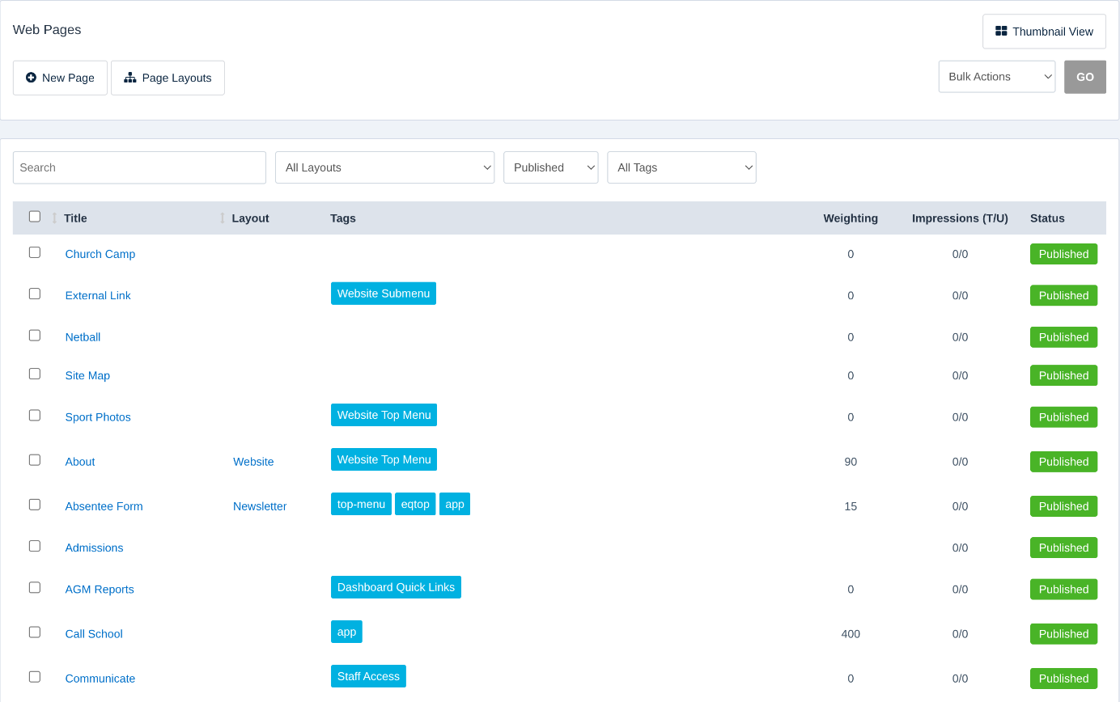Open Page Layouts

click(168, 78)
